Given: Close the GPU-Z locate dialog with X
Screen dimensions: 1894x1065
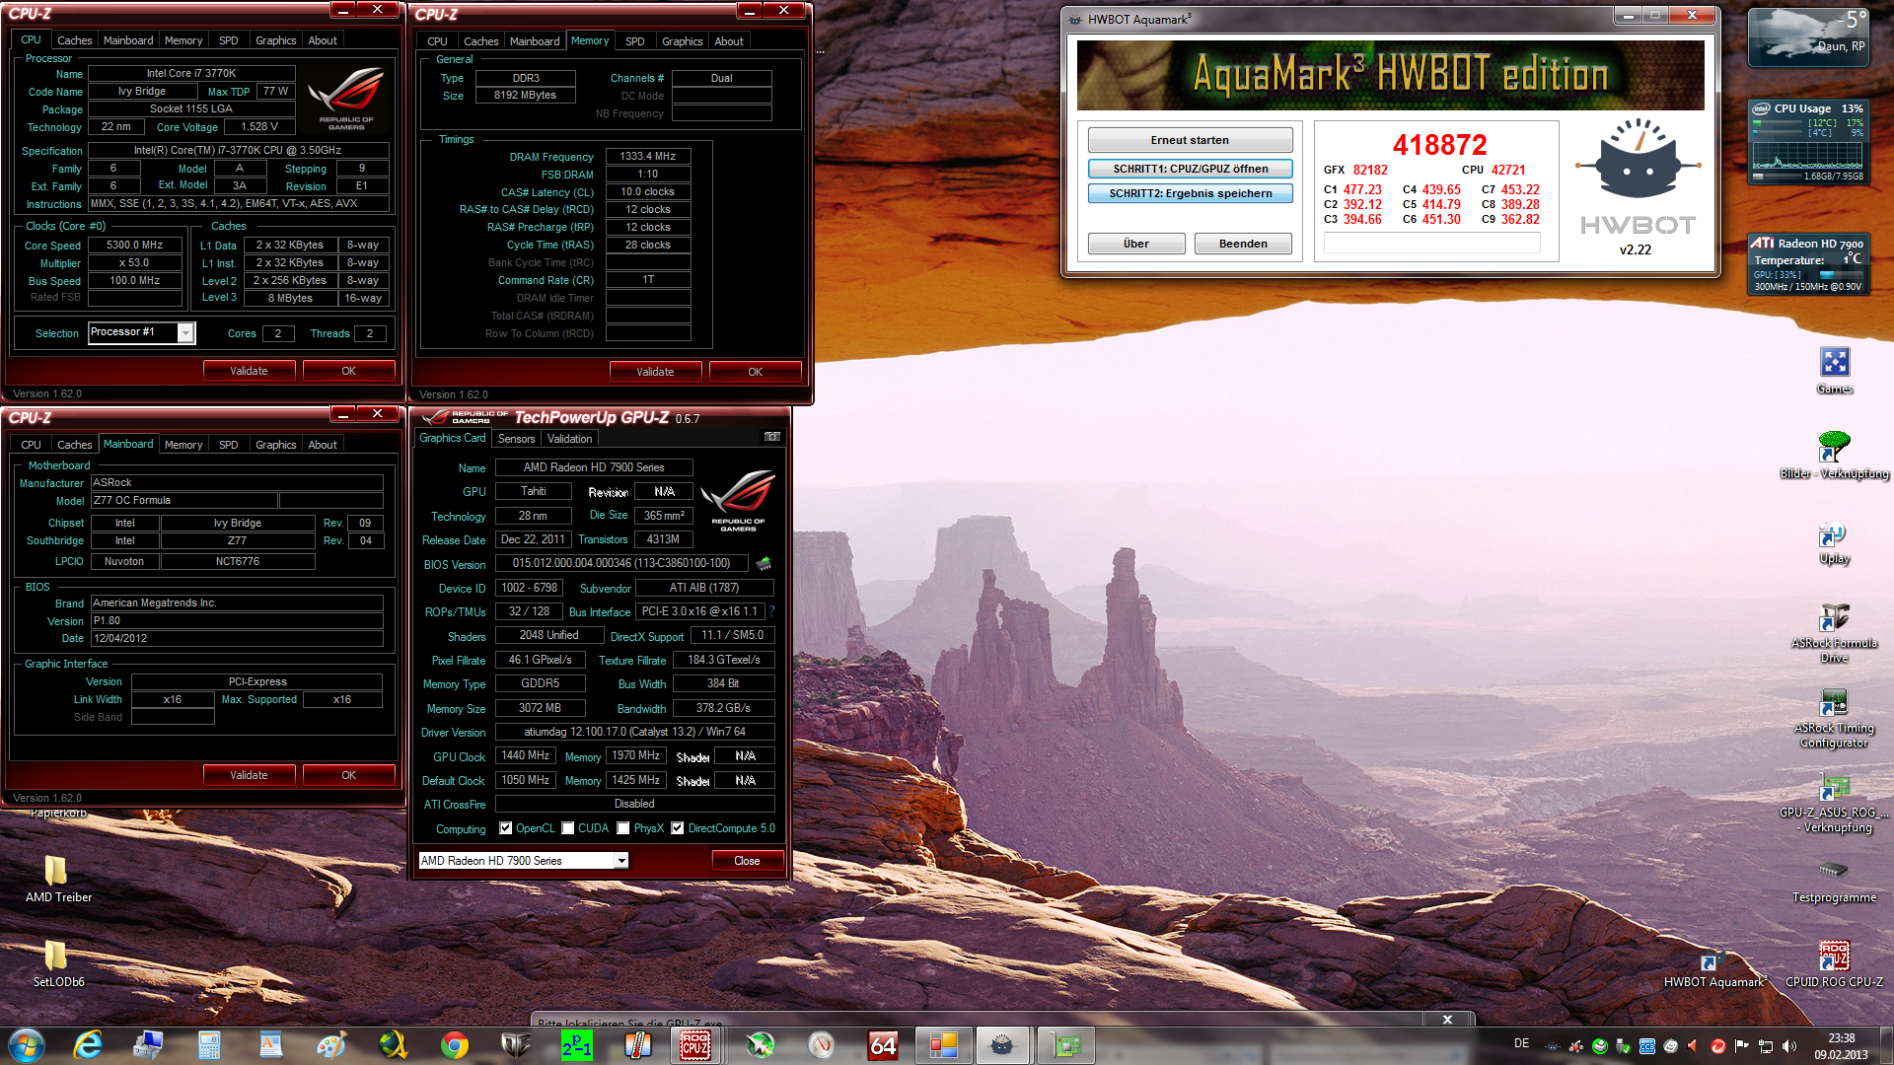Looking at the screenshot, I should point(1447,1020).
